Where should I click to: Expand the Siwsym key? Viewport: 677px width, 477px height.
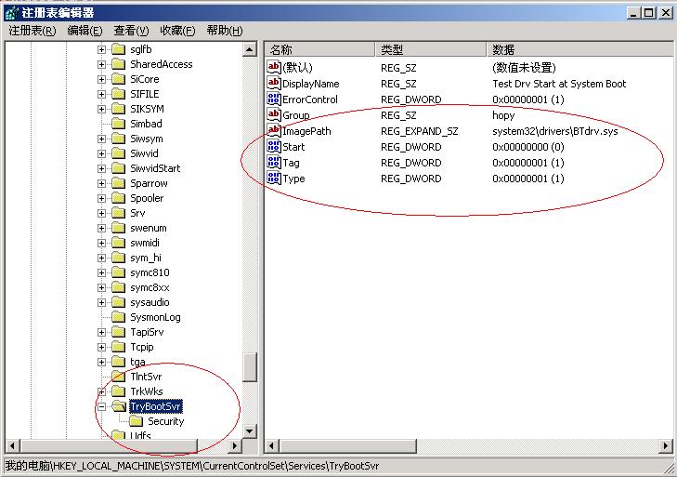pyautogui.click(x=101, y=139)
